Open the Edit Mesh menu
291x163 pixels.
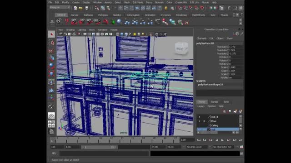138,2
